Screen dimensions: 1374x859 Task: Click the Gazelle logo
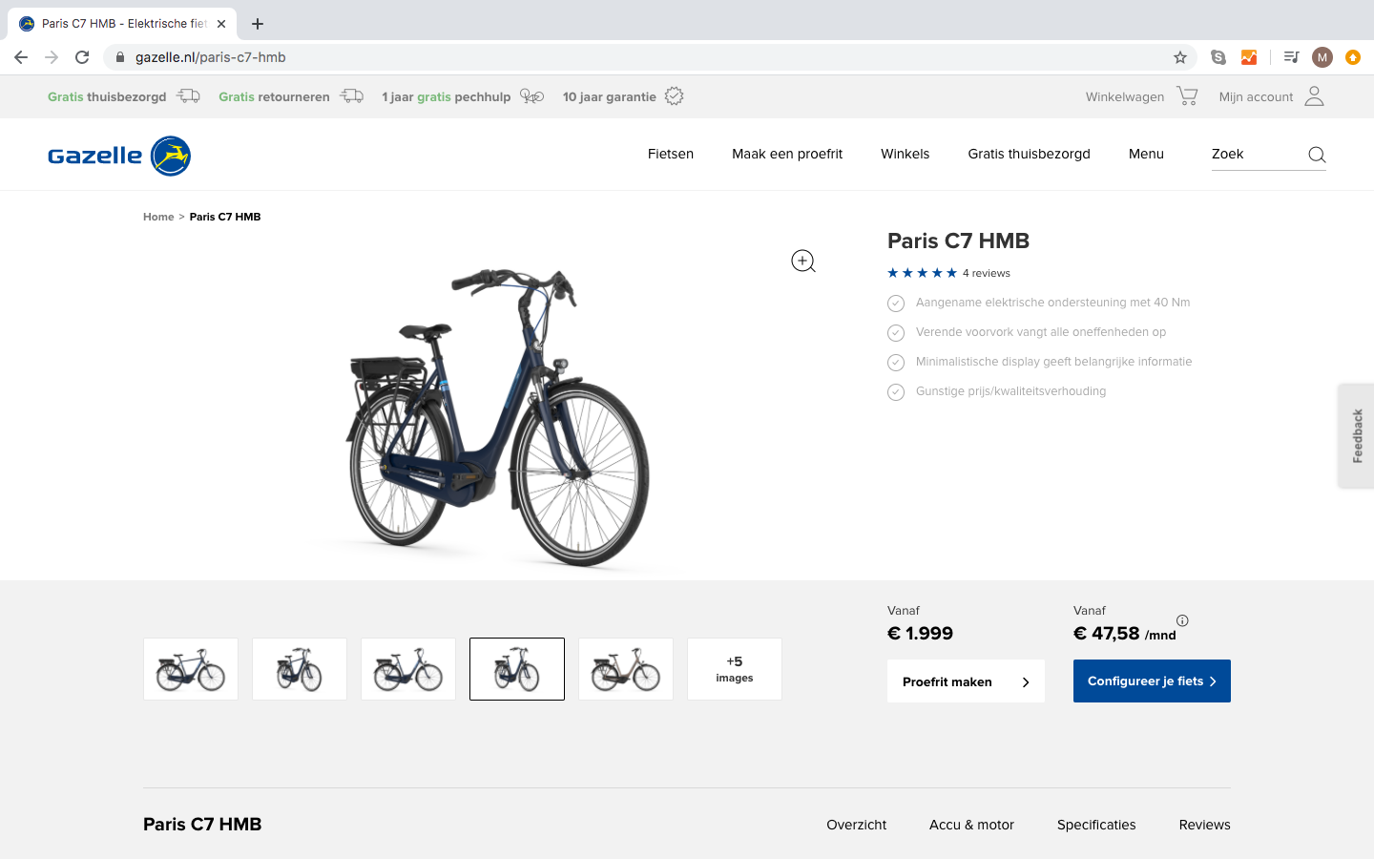tap(119, 156)
